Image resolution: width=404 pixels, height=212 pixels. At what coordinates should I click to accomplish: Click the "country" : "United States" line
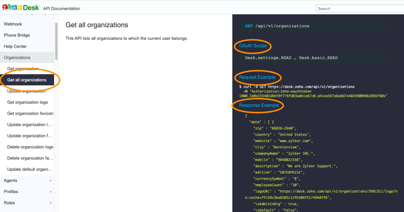[282, 135]
